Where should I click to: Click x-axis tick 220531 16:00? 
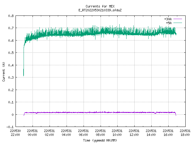tap(168, 133)
